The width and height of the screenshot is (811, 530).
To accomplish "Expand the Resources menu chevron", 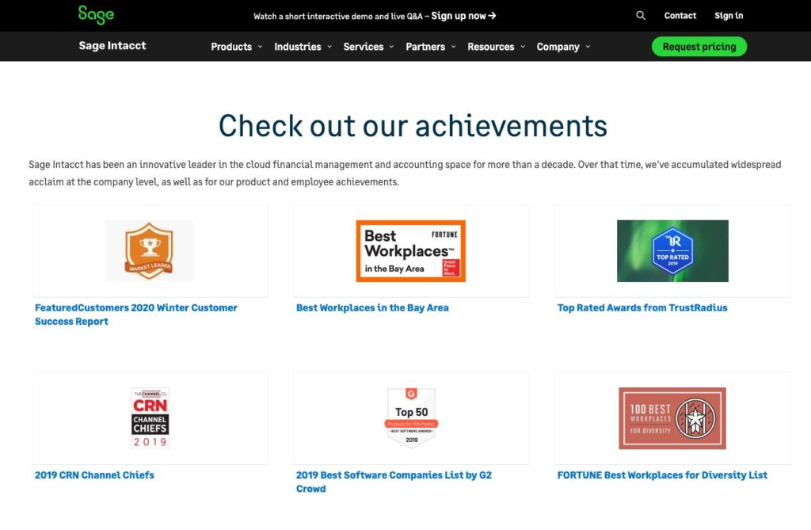I will pyautogui.click(x=523, y=47).
